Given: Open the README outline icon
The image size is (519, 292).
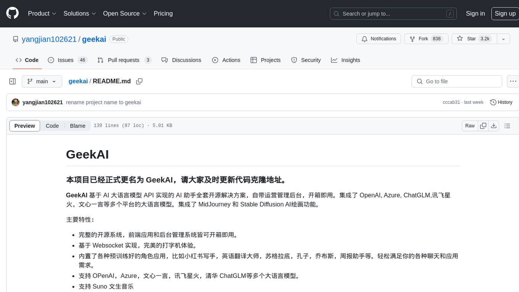Looking at the screenshot, I should click(507, 126).
